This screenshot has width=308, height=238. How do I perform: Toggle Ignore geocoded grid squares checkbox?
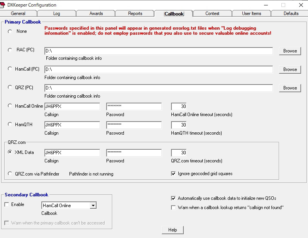(x=173, y=174)
